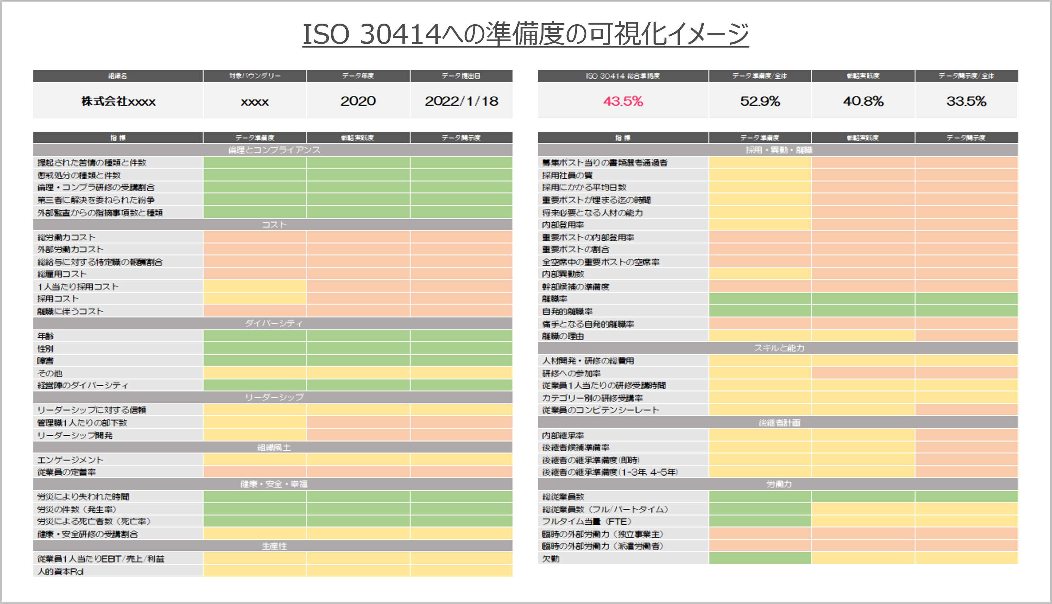Select the 人的資本RoI indicator label
This screenshot has width=1052, height=604.
coord(61,571)
